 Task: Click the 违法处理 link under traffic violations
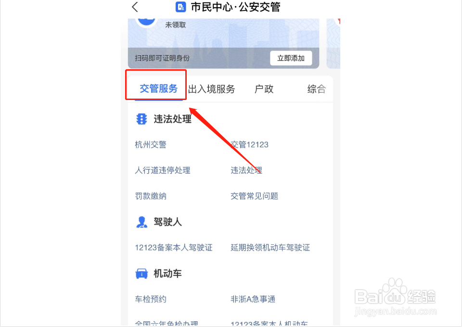click(x=246, y=170)
